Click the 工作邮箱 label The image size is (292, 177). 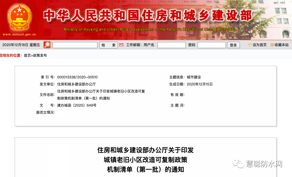(x=134, y=45)
